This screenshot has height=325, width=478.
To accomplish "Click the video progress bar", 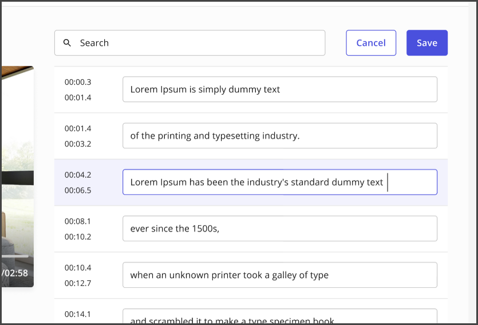I will (x=15, y=256).
